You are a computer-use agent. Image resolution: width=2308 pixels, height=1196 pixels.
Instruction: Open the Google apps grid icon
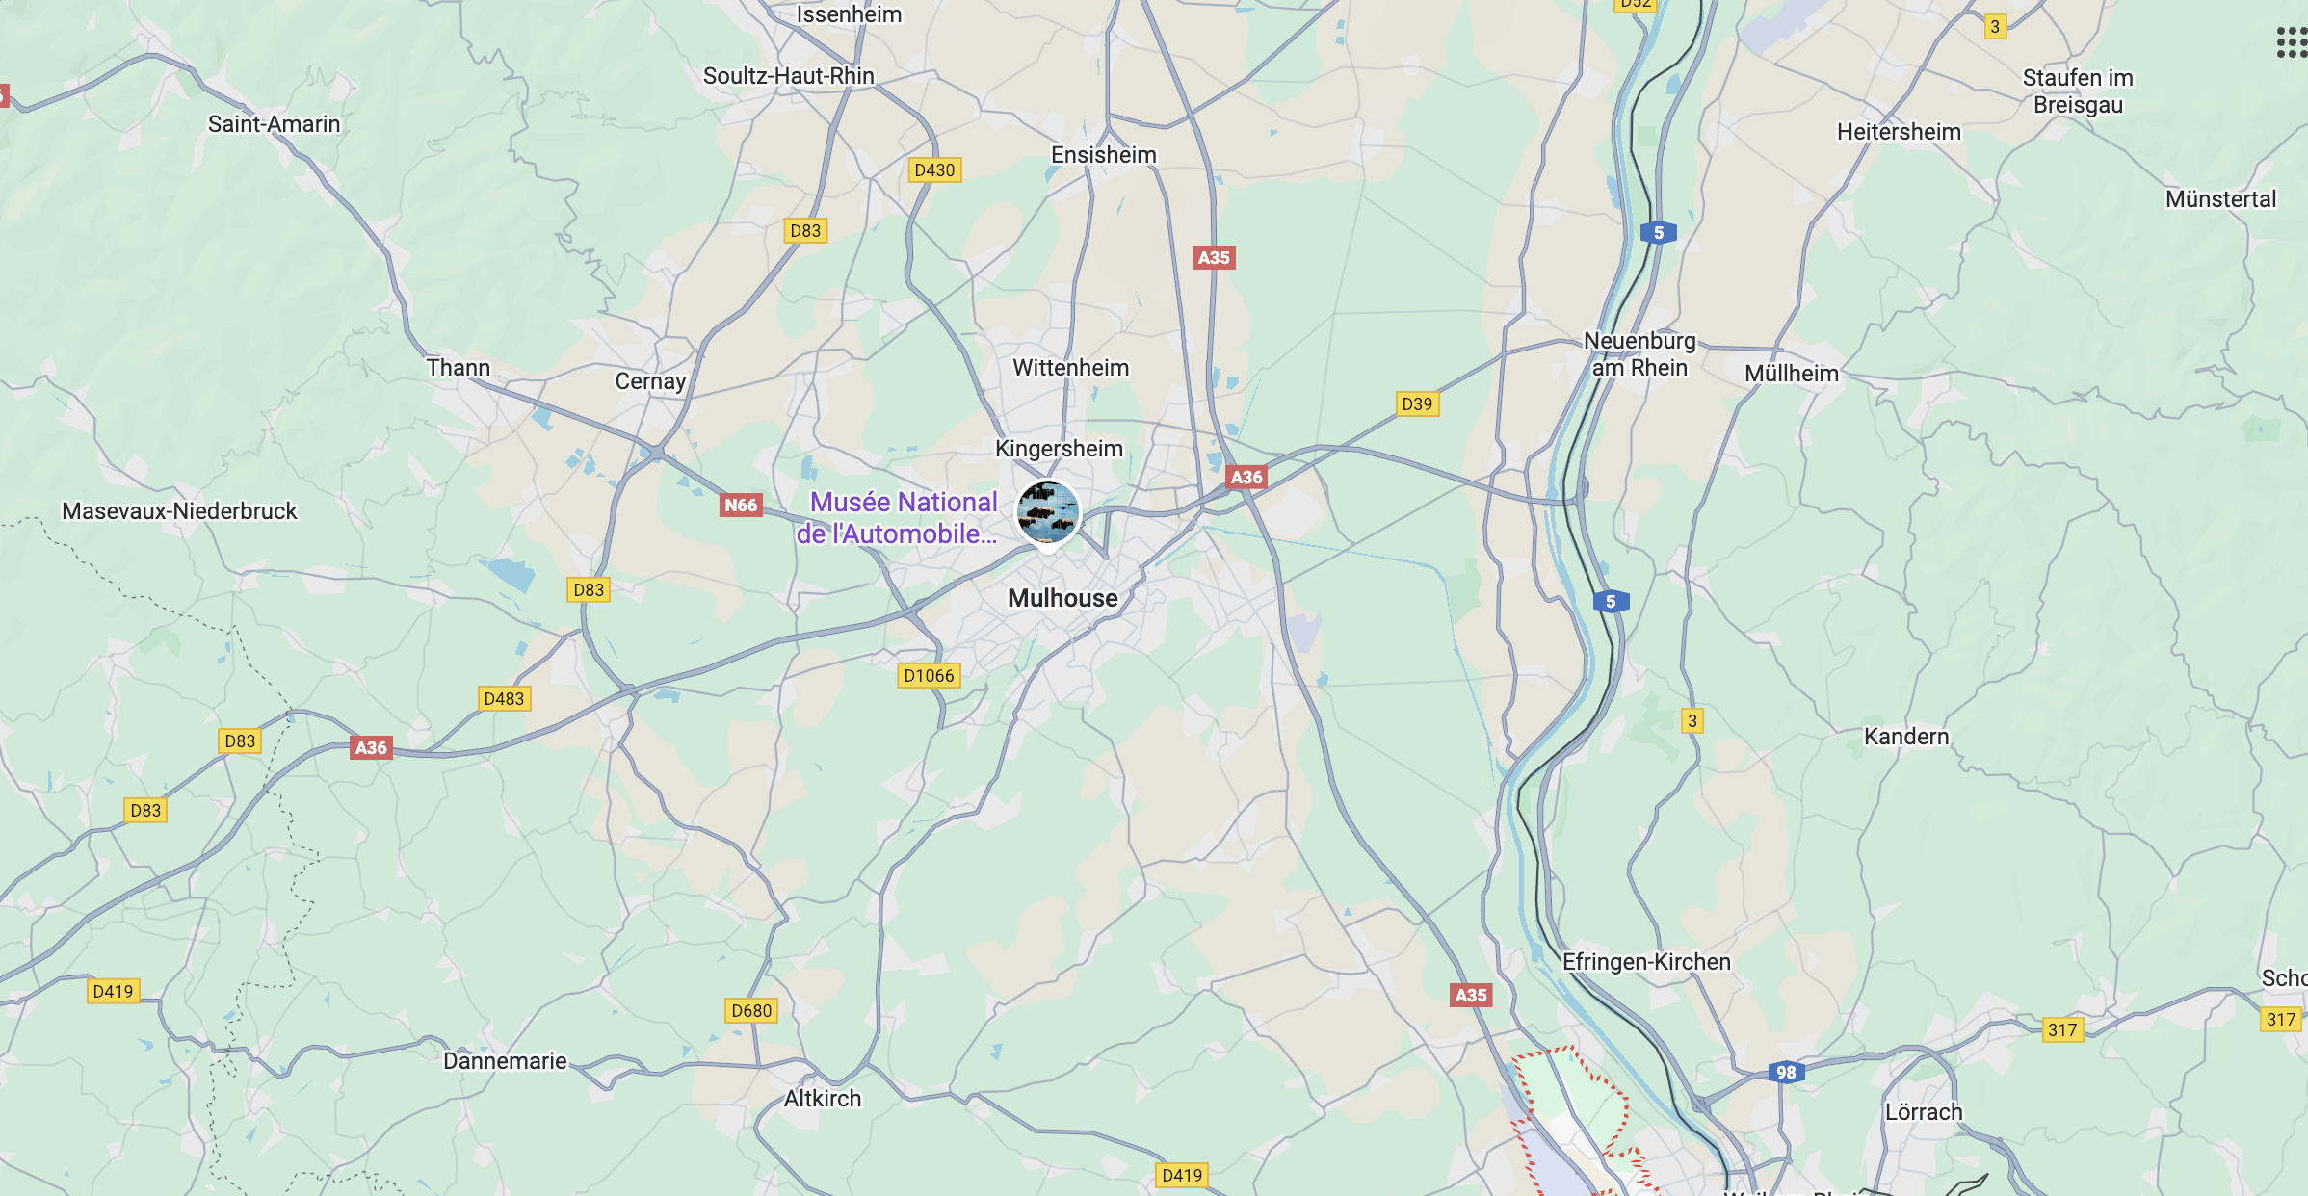tap(2292, 42)
